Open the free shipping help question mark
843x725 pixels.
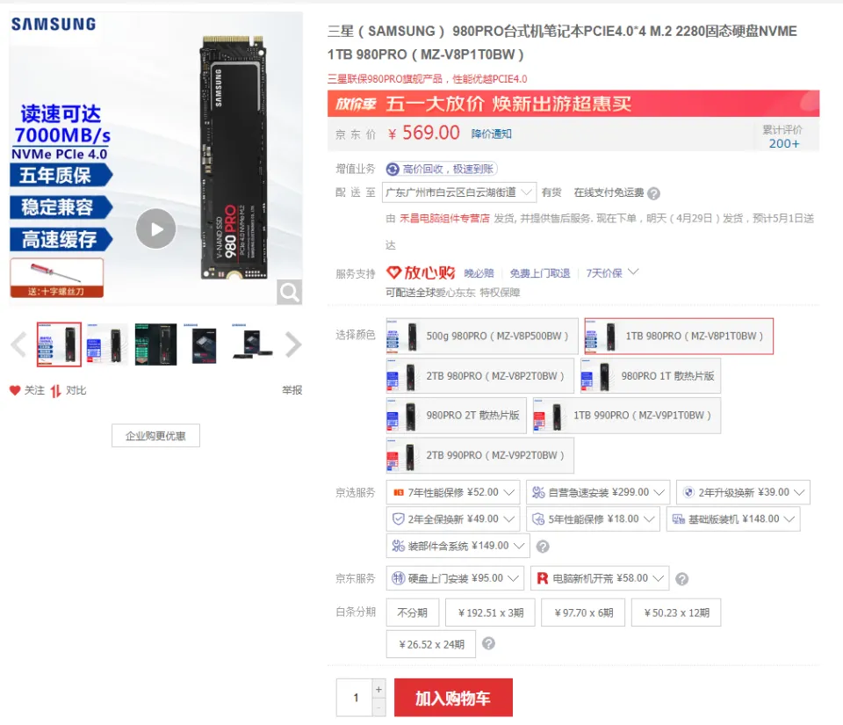[653, 193]
